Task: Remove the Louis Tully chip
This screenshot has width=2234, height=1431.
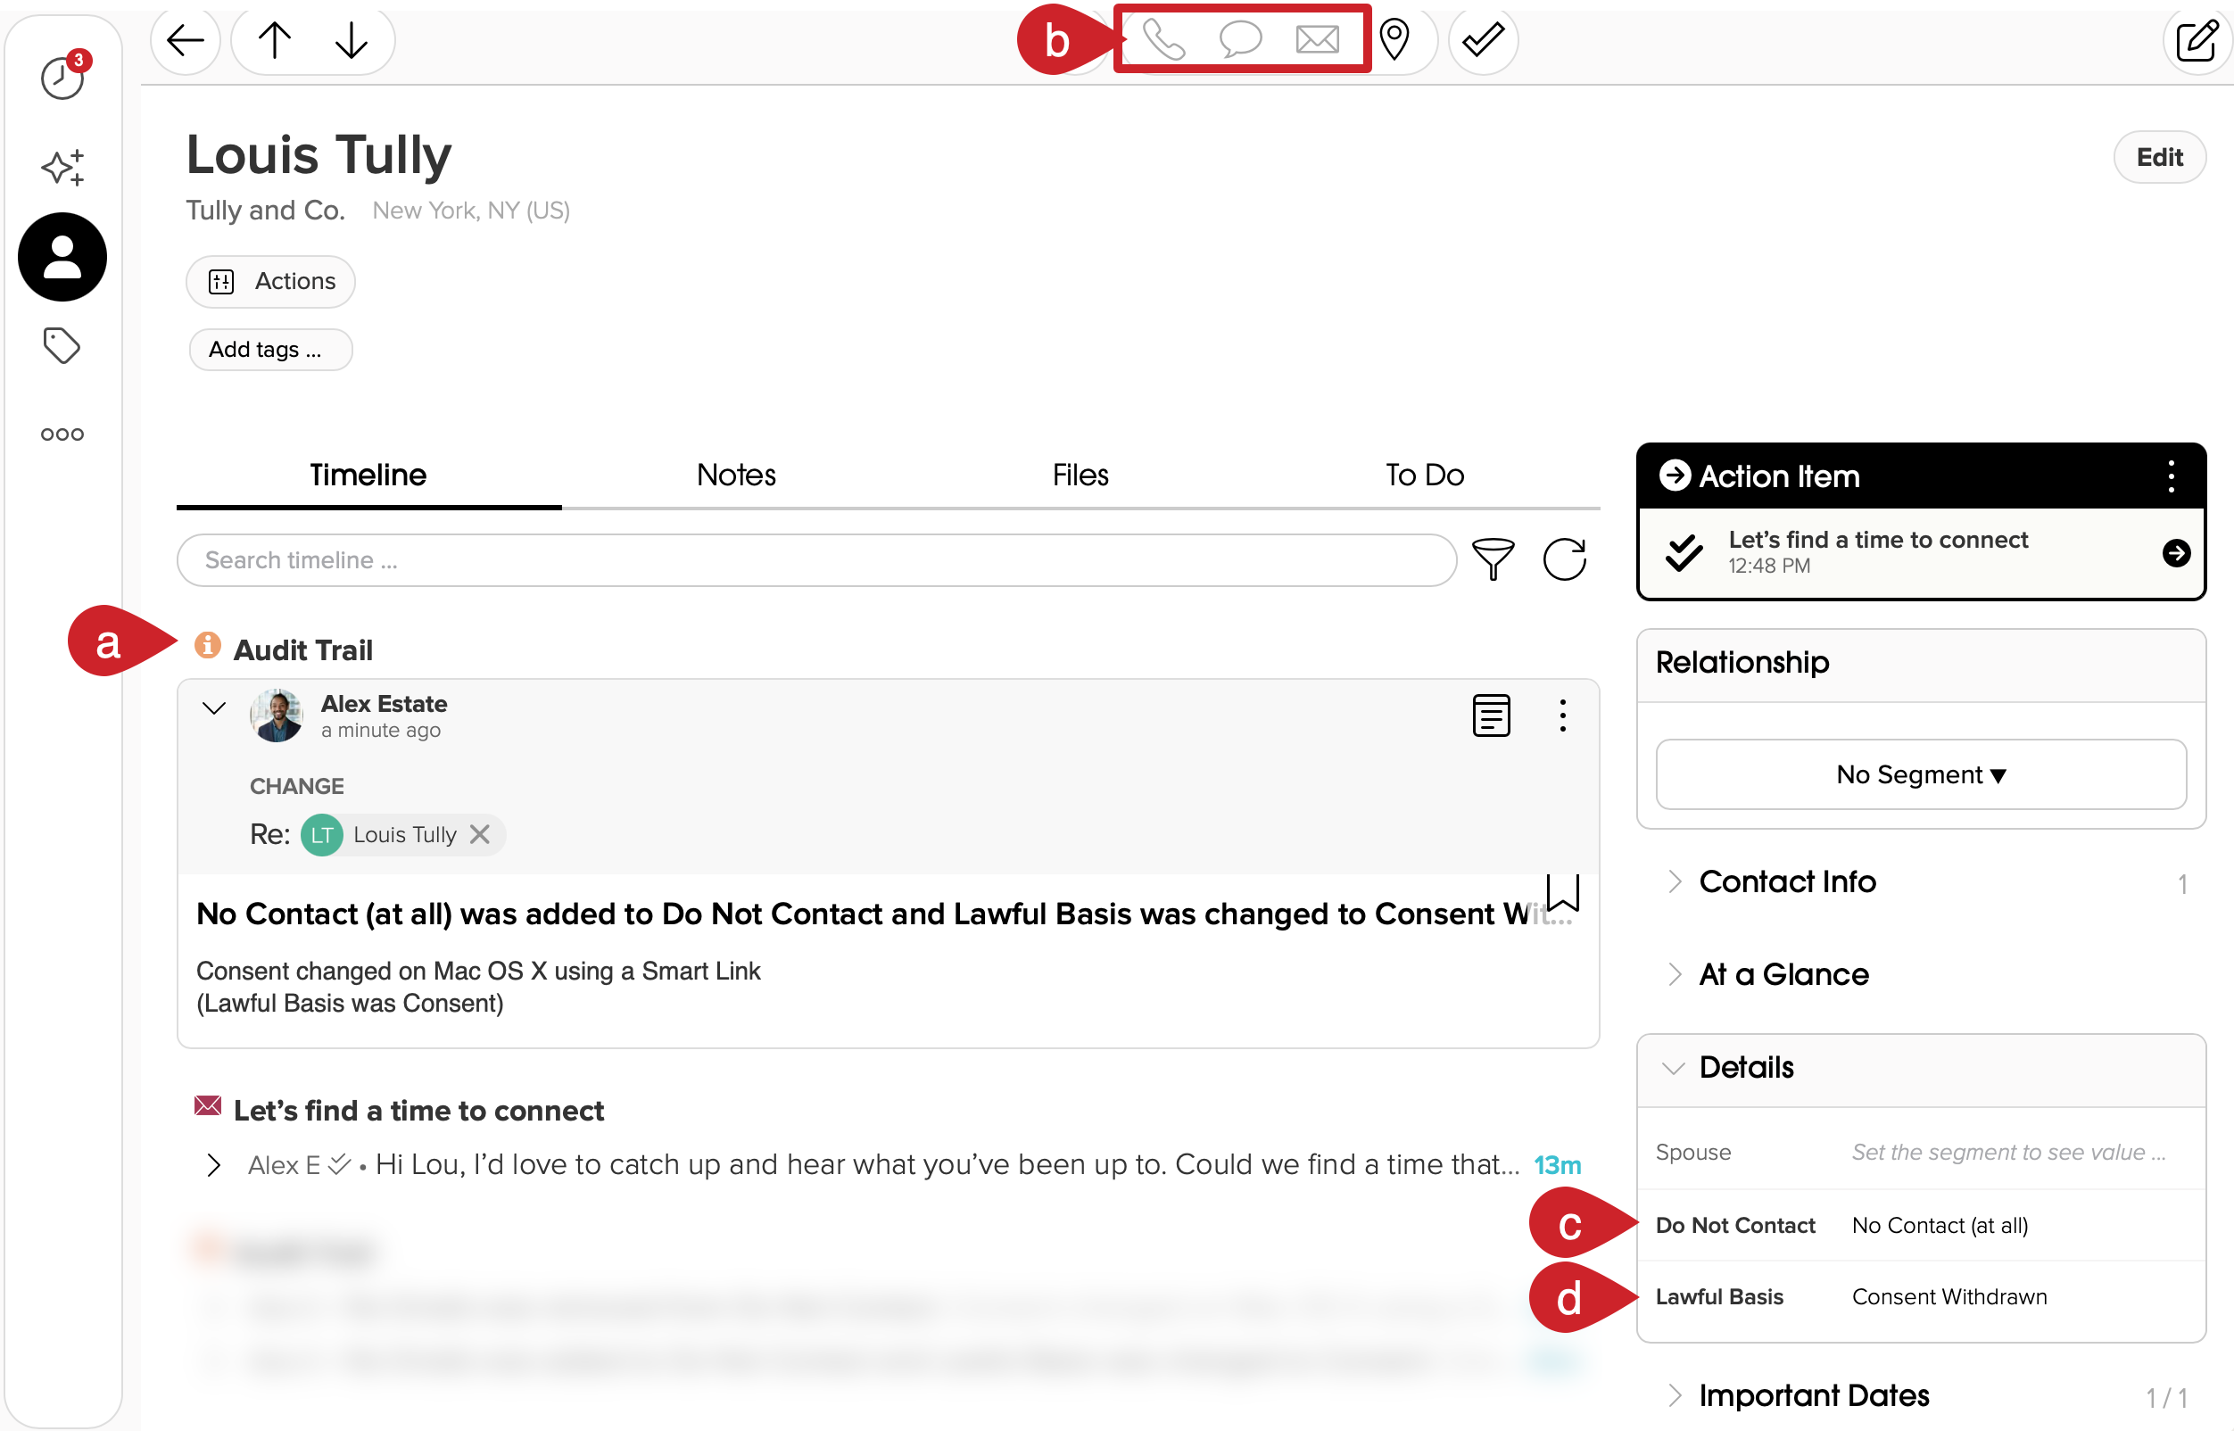Action: (479, 833)
